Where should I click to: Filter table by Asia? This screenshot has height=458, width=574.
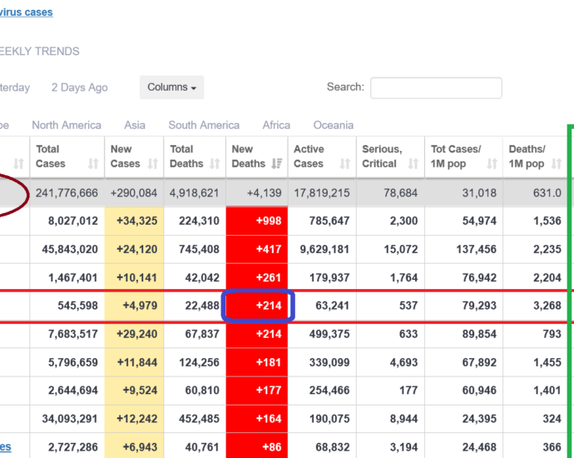[135, 125]
